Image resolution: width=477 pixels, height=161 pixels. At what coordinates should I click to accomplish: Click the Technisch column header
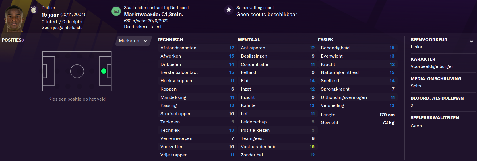(x=170, y=40)
